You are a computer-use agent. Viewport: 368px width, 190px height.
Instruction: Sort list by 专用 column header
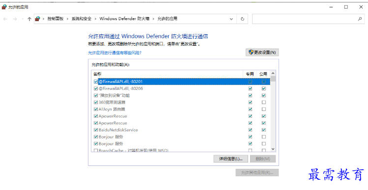tap(250, 74)
